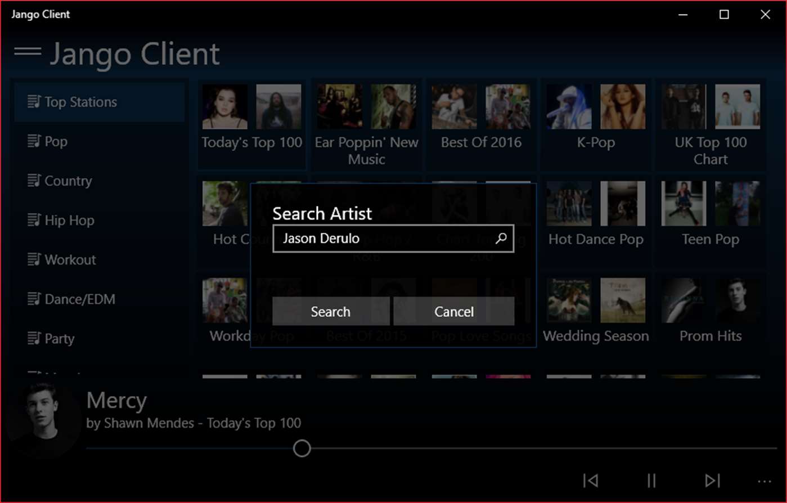Select the Hip Hop category
Screen dimensions: 787x503
pos(100,220)
